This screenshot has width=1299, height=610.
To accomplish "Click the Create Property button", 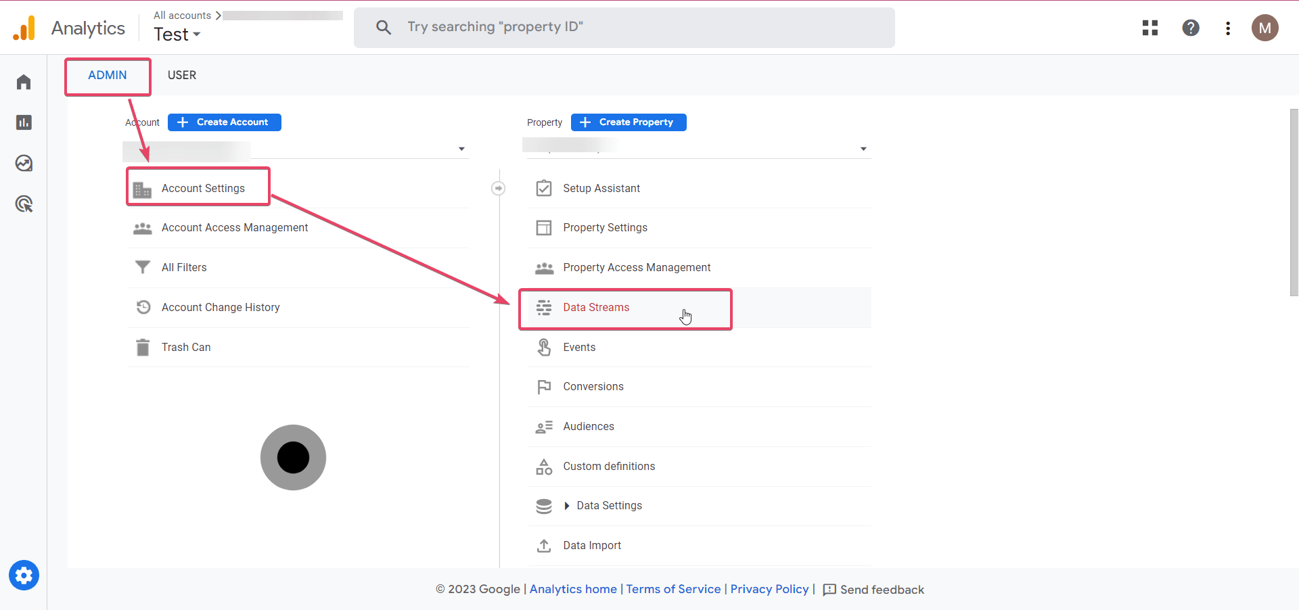I will (629, 122).
